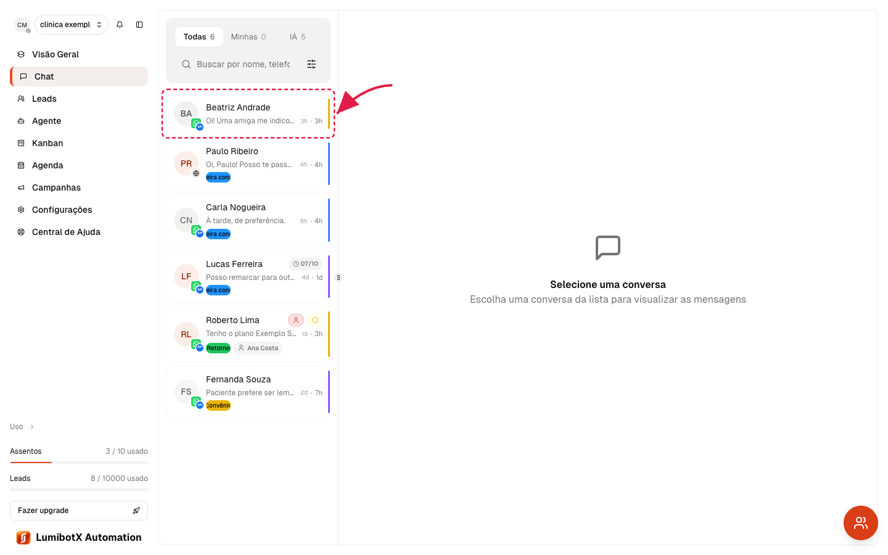Viewport: 888px width, 555px height.
Task: Click the Visão Geral layers icon
Action: pyautogui.click(x=21, y=54)
